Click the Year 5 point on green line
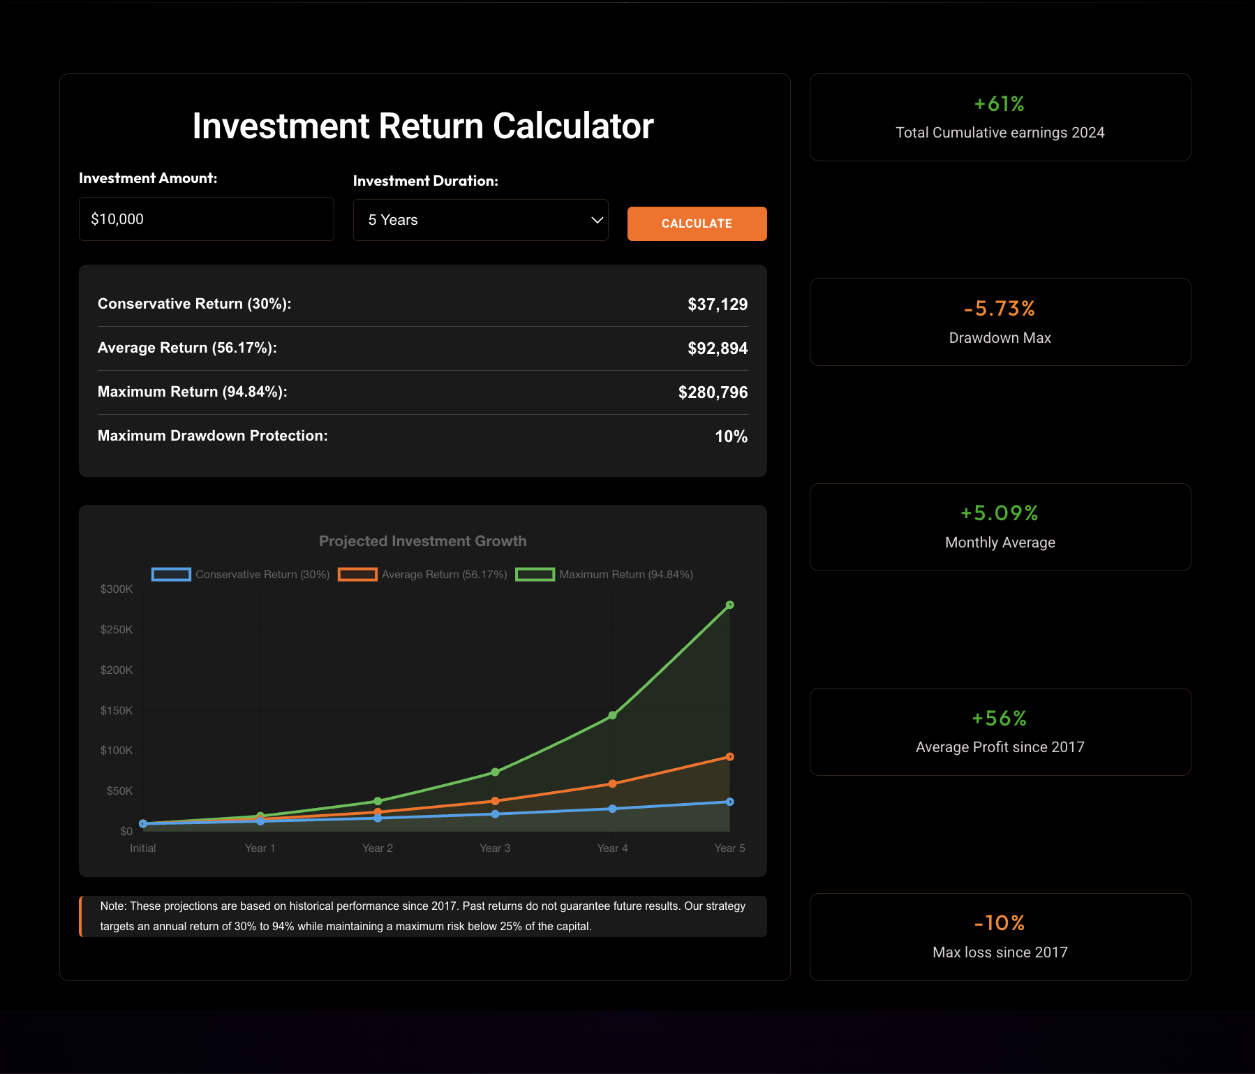 point(729,605)
